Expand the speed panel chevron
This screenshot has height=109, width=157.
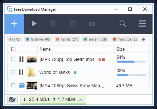tap(81, 100)
